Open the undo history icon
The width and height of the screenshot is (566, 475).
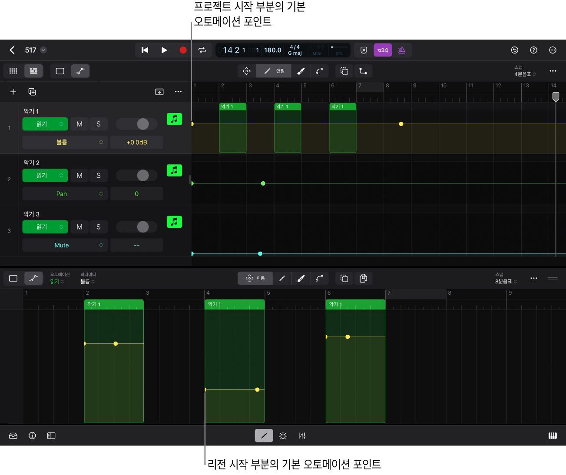pyautogui.click(x=515, y=50)
